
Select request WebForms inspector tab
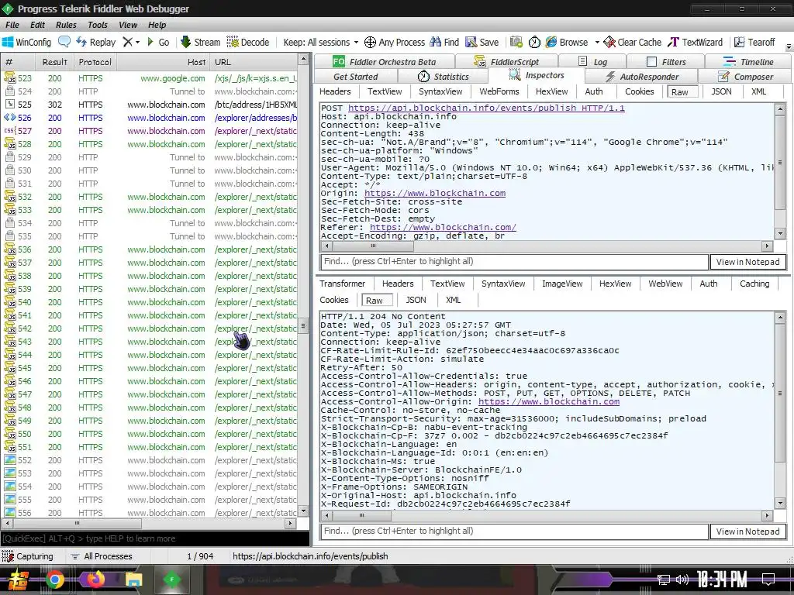499,91
